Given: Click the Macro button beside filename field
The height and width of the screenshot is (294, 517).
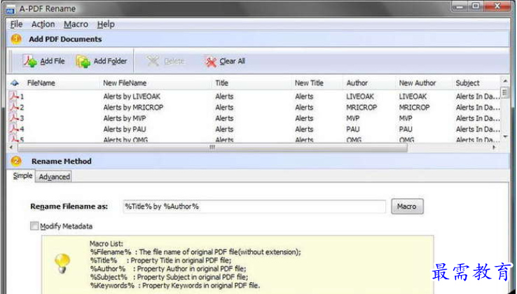Looking at the screenshot, I should point(407,206).
